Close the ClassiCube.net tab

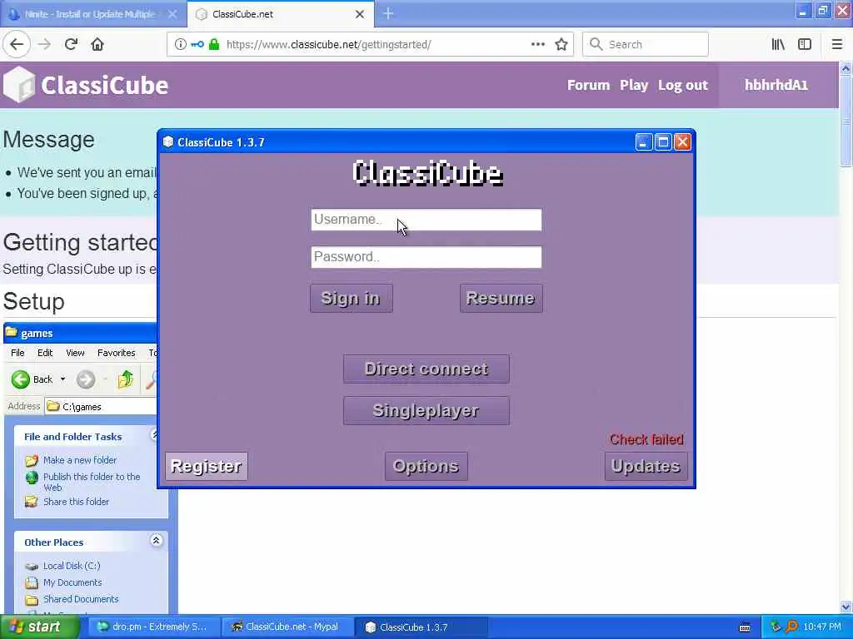(360, 14)
